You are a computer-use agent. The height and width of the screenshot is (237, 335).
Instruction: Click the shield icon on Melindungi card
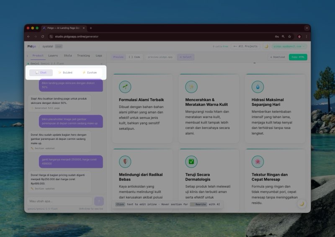click(x=124, y=161)
